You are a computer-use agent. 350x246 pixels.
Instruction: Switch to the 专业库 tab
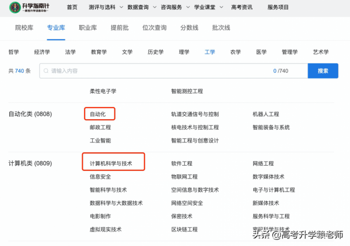(x=56, y=28)
